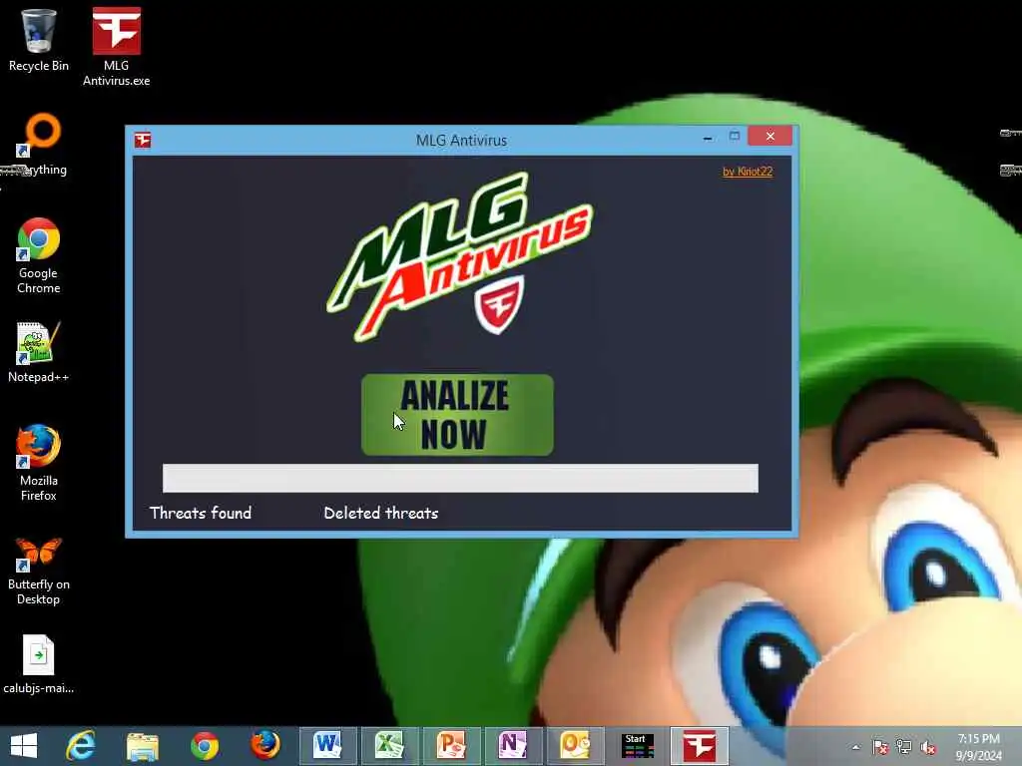The width and height of the screenshot is (1022, 766).
Task: Click the network tray icon
Action: [x=904, y=747]
